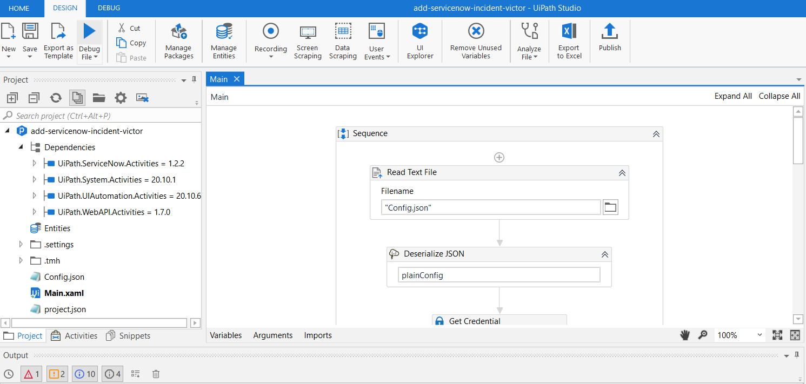The image size is (806, 384).
Task: Open the Snippets panel tab
Action: [128, 336]
